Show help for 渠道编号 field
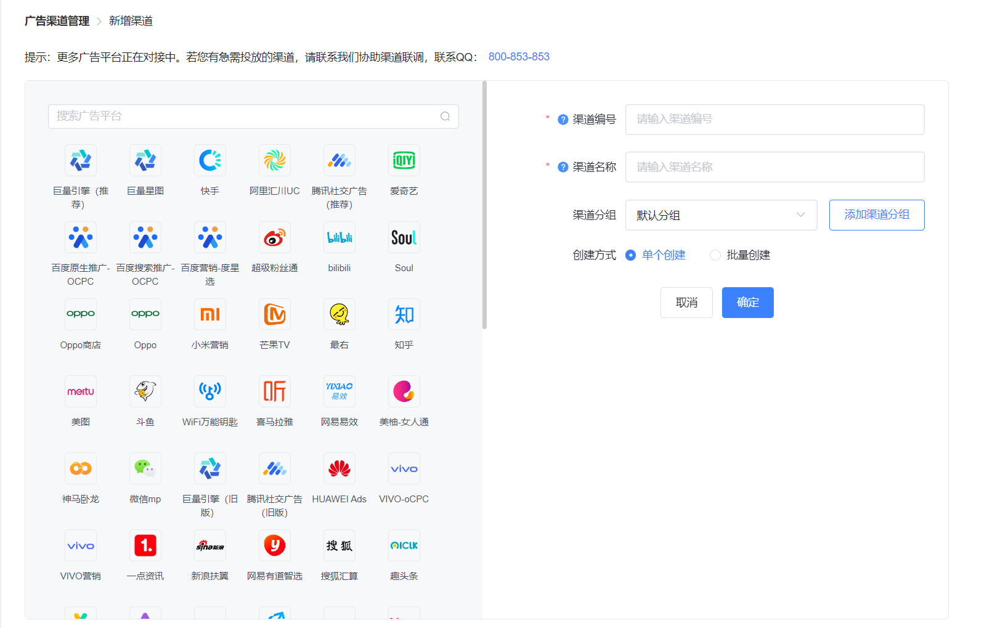 click(562, 120)
